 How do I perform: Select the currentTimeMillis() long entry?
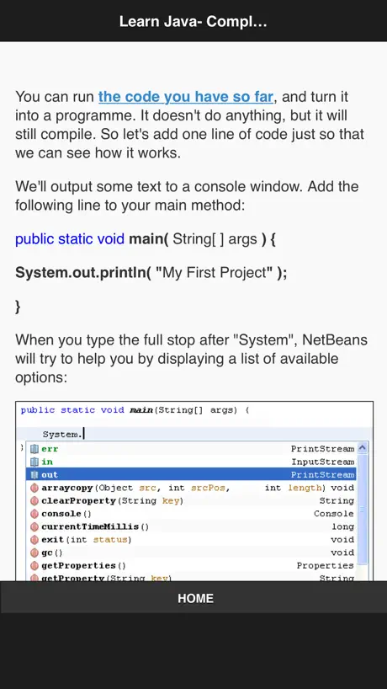pyautogui.click(x=191, y=526)
